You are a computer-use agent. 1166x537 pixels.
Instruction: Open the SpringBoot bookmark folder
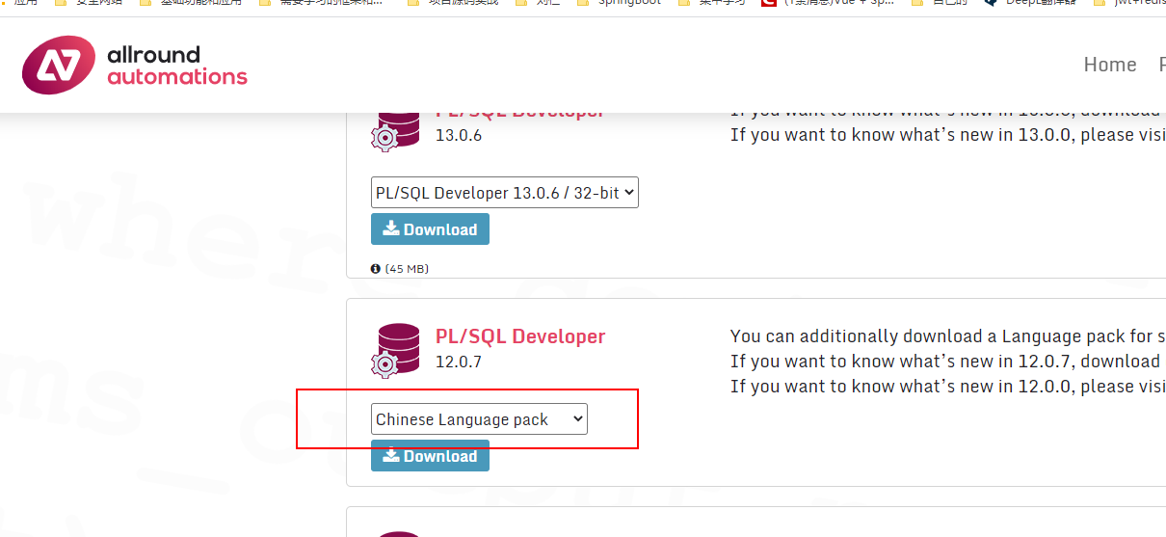coord(622,3)
